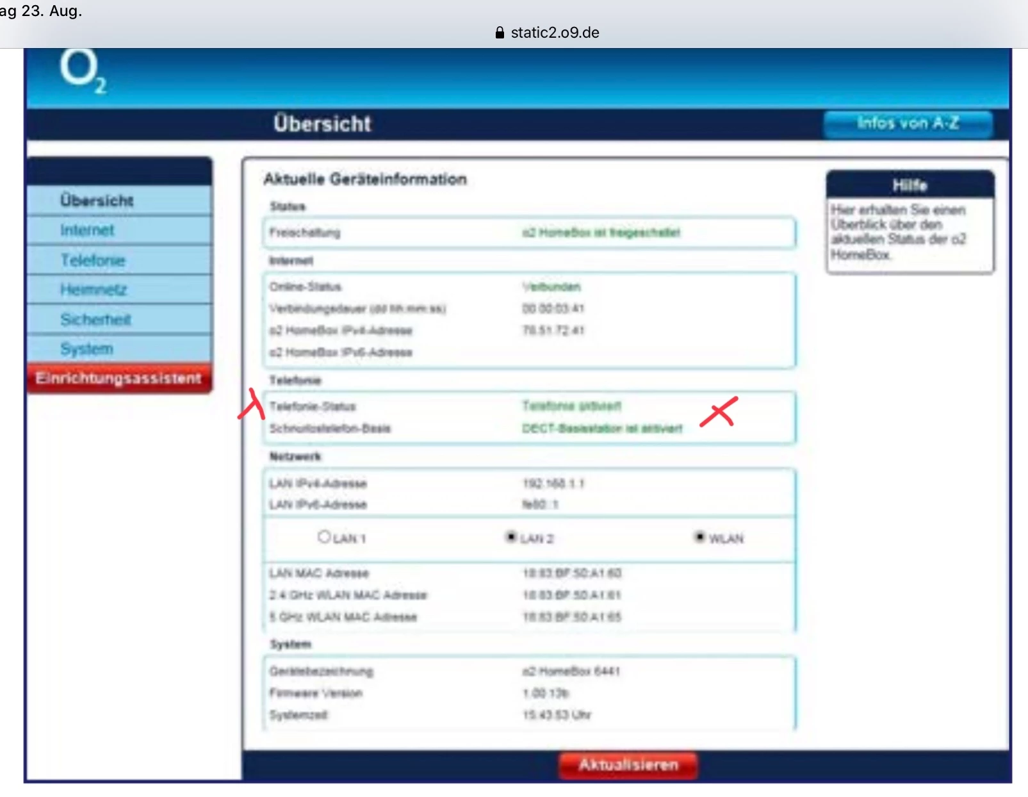Click the system time 15:43:53 Uhr
This screenshot has height=797, width=1028.
pyautogui.click(x=557, y=715)
